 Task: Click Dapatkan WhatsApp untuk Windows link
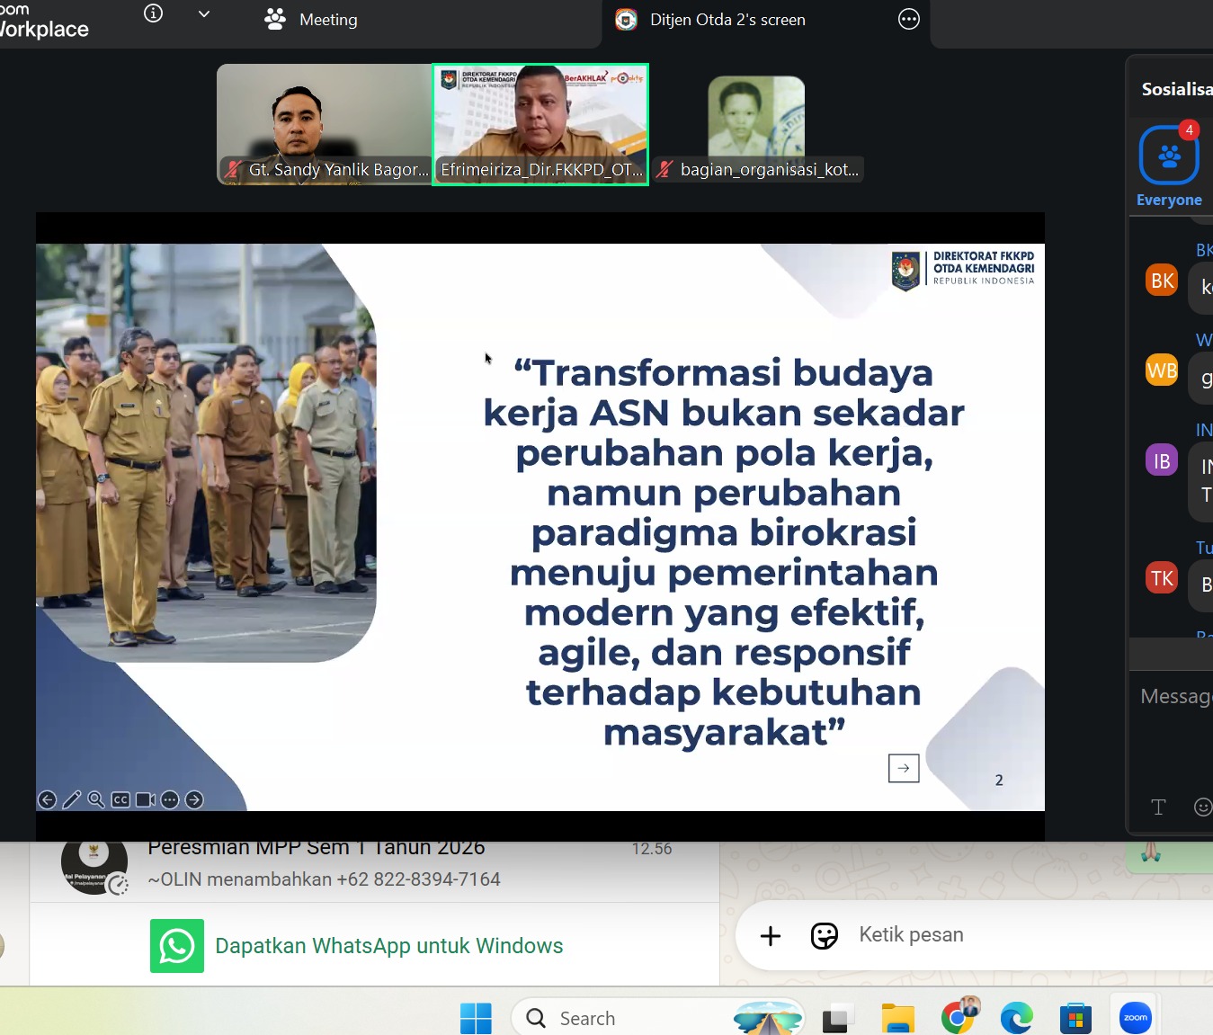click(x=388, y=946)
